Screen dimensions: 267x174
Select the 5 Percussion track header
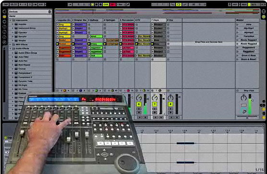[127, 20]
